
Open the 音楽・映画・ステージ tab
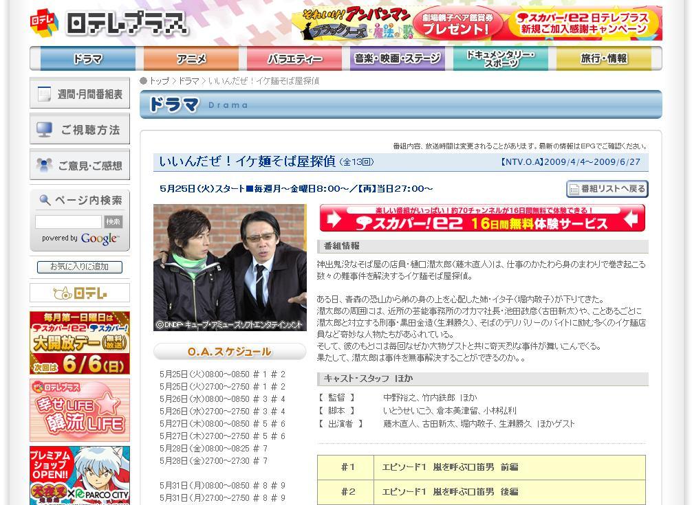click(397, 58)
